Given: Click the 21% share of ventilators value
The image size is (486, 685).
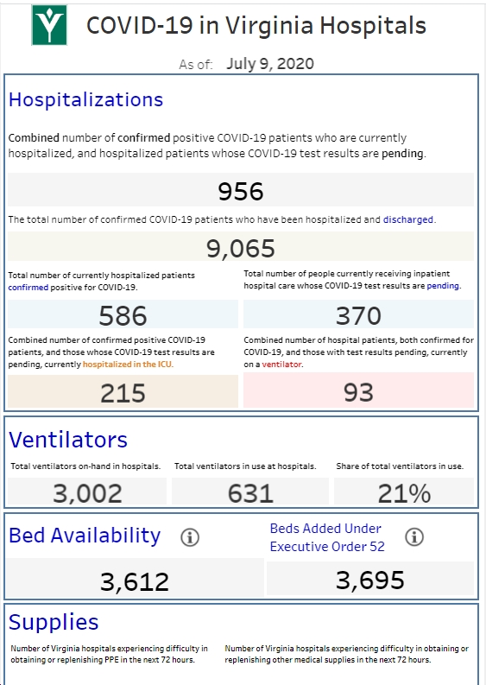Looking at the screenshot, I should click(x=404, y=492).
